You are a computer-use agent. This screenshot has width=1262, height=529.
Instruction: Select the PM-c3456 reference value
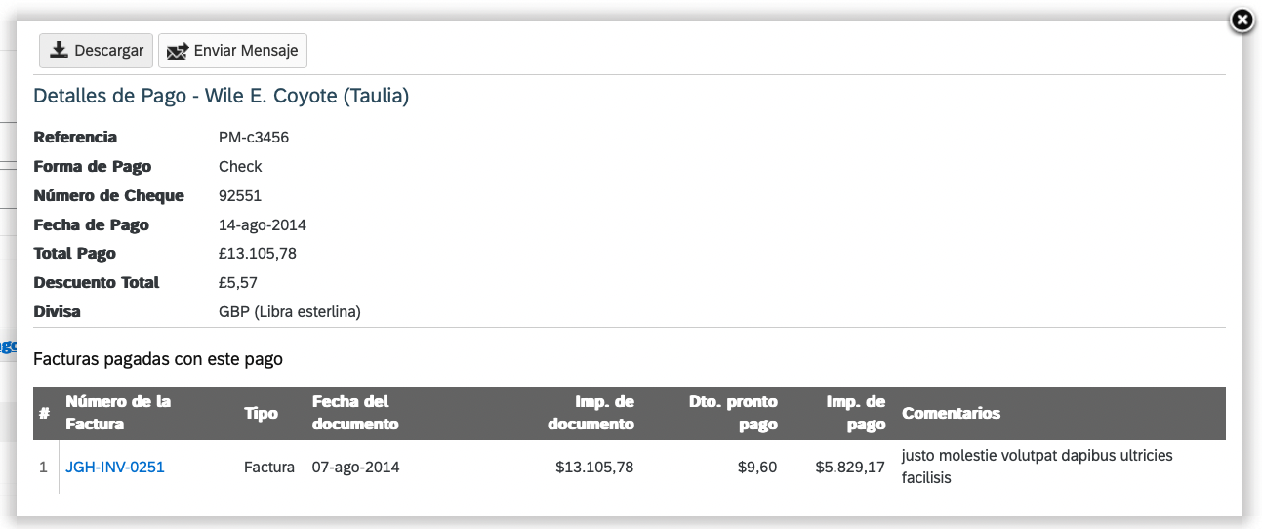(x=254, y=137)
